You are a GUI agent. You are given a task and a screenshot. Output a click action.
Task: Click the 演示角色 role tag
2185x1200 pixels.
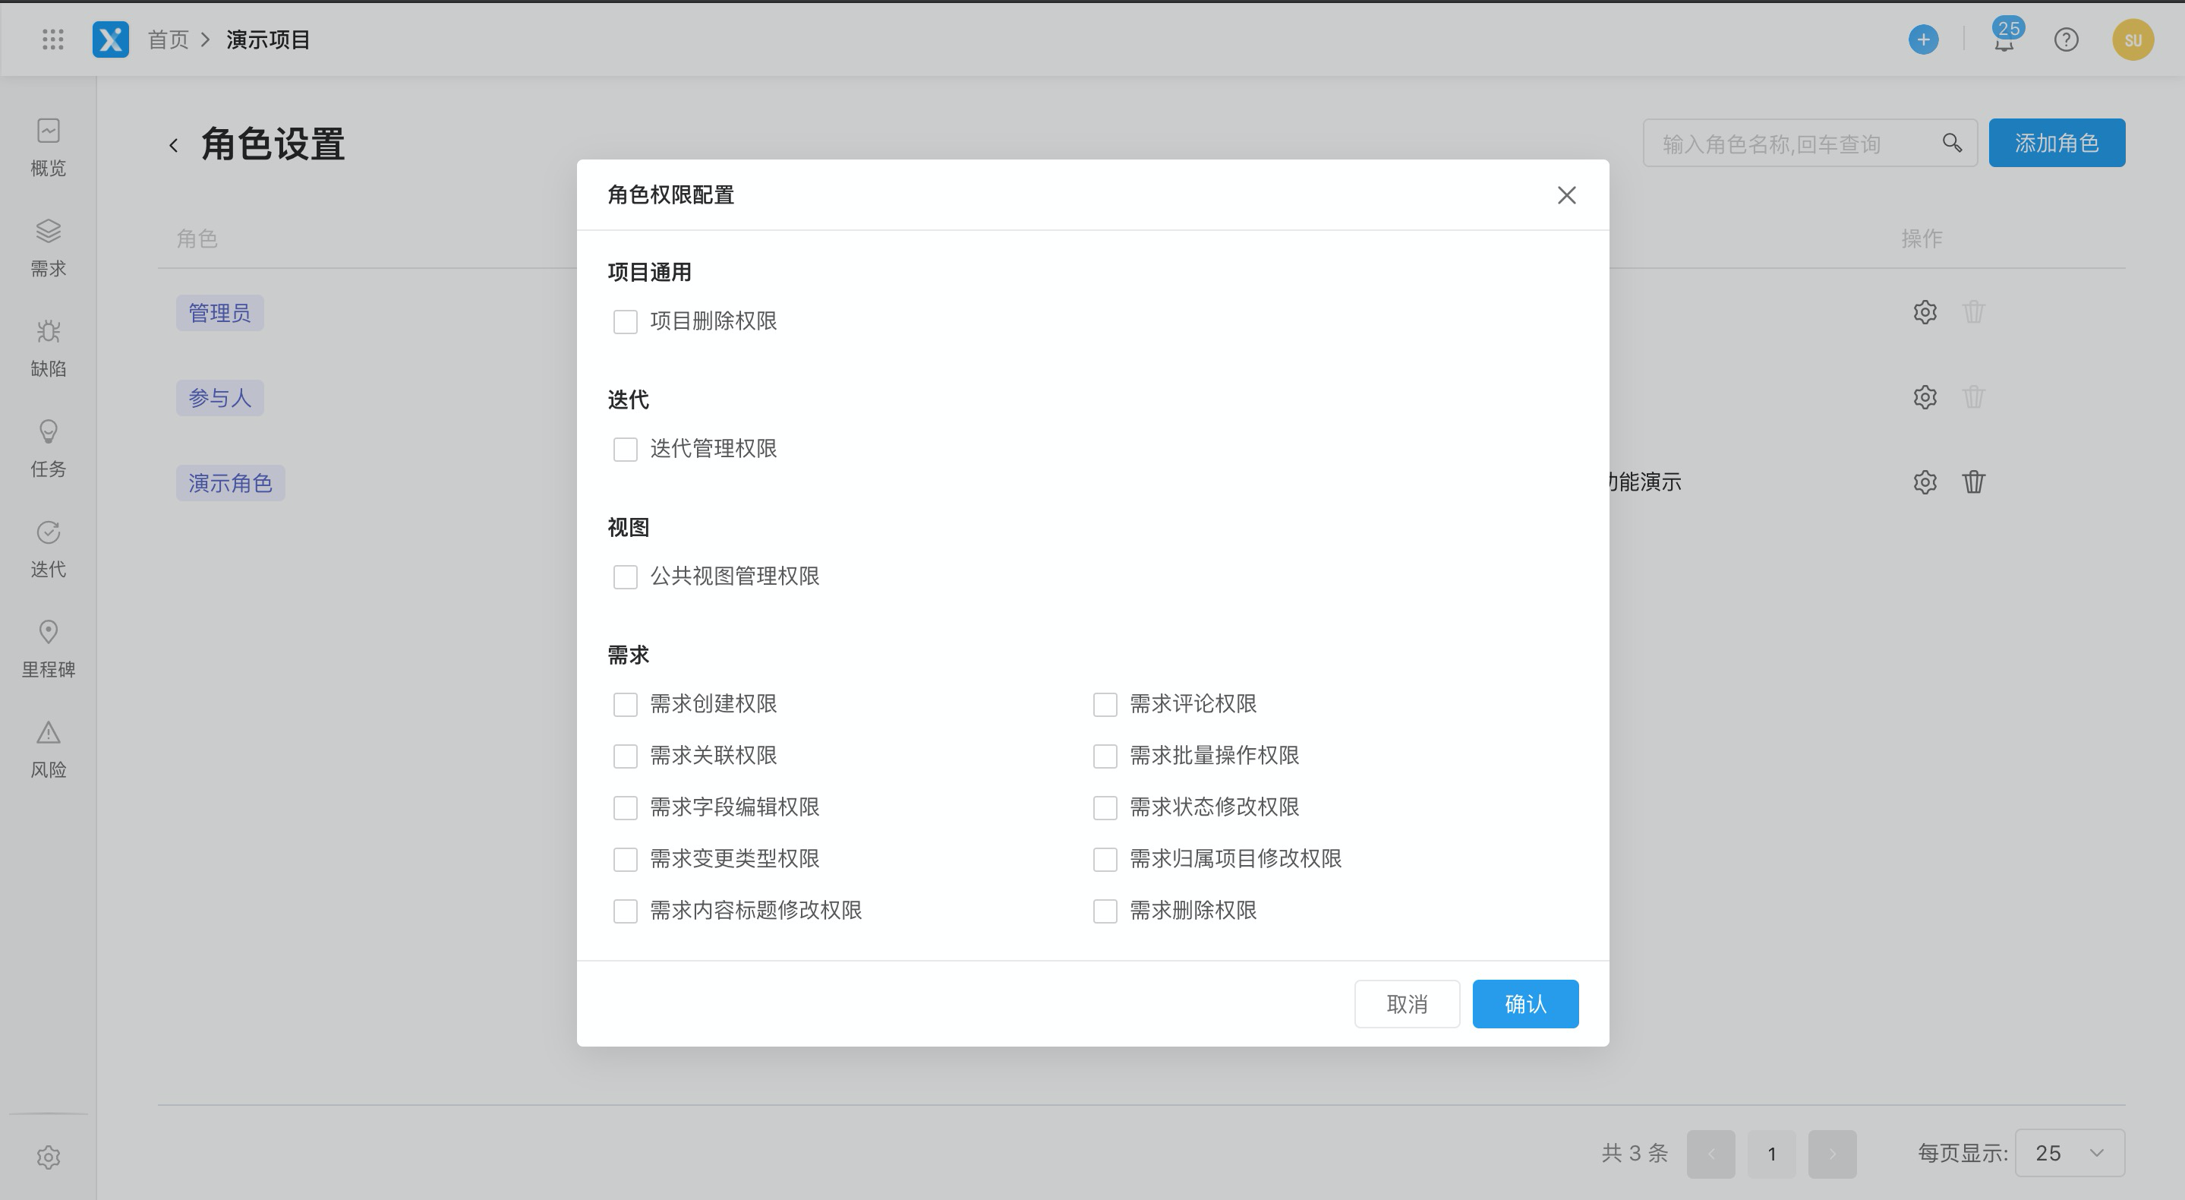[230, 483]
